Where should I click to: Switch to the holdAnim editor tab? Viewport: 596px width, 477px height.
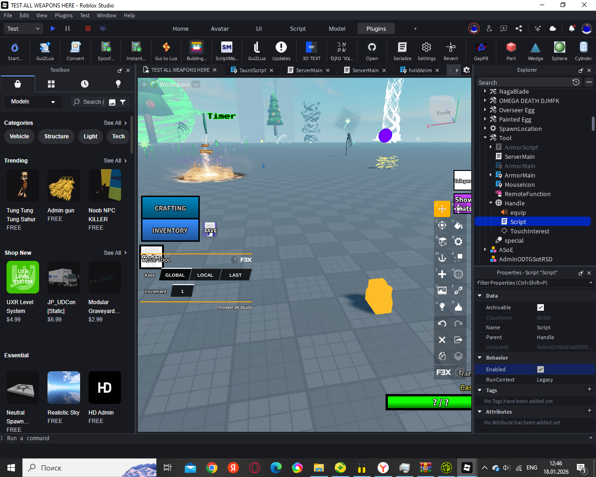[x=420, y=70]
